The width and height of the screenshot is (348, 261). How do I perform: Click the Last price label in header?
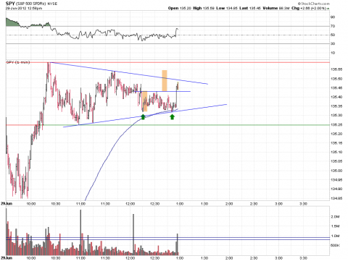[x=244, y=8]
